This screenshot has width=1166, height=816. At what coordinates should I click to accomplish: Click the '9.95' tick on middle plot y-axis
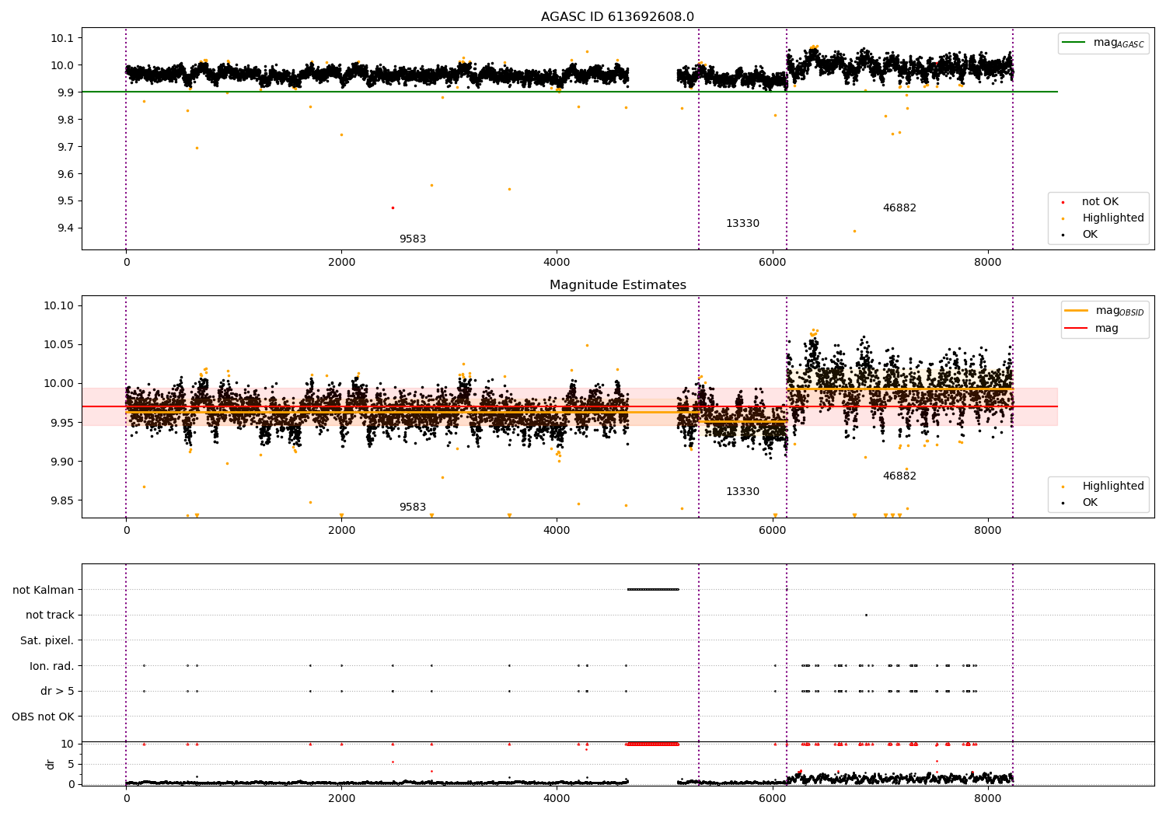[62, 423]
